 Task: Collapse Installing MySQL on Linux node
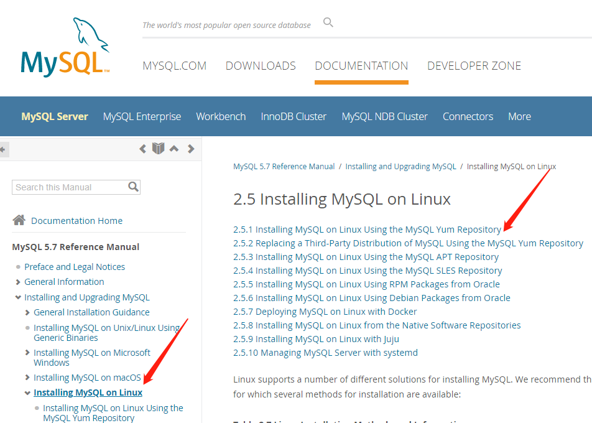[x=27, y=393]
